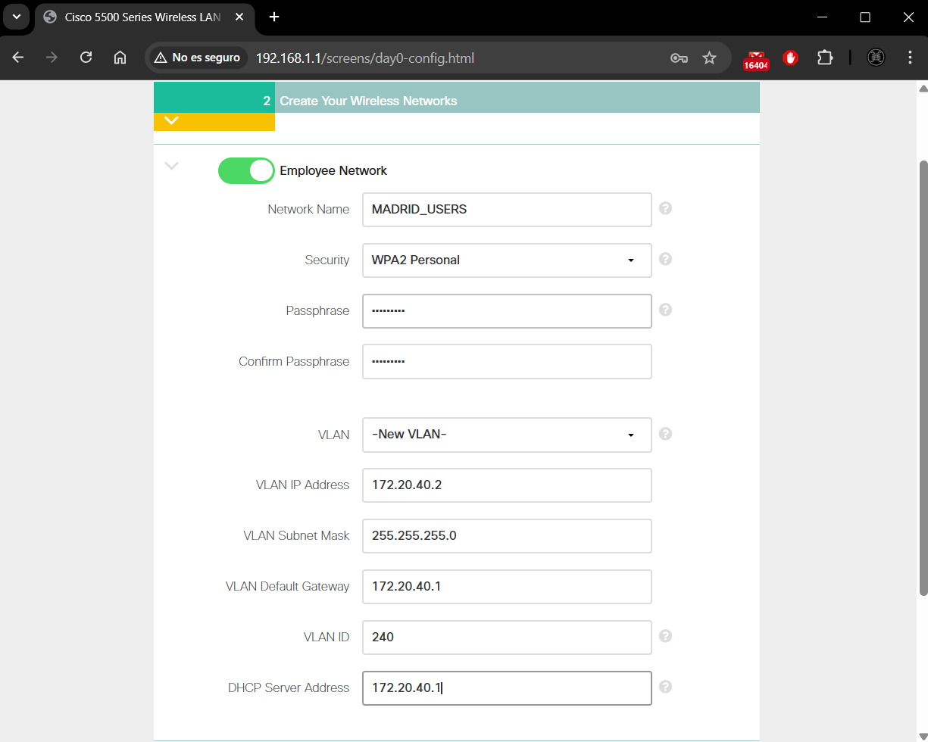
Task: Open help for Security
Action: point(665,259)
